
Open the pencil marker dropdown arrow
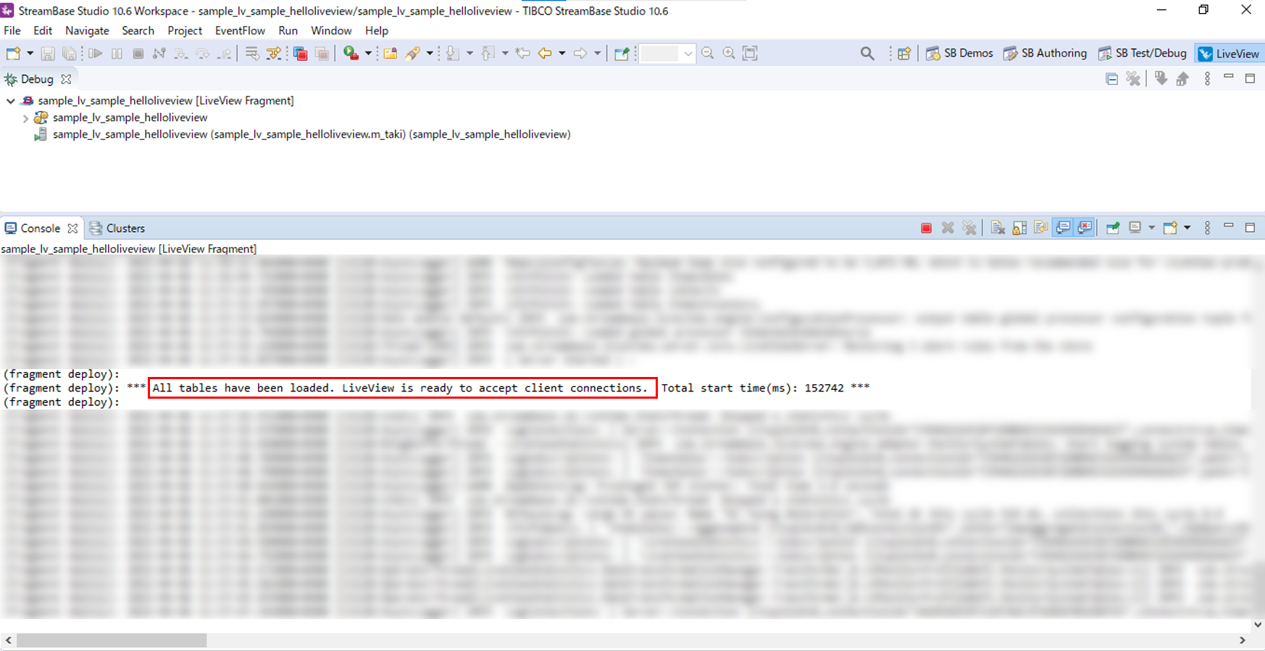tap(430, 54)
